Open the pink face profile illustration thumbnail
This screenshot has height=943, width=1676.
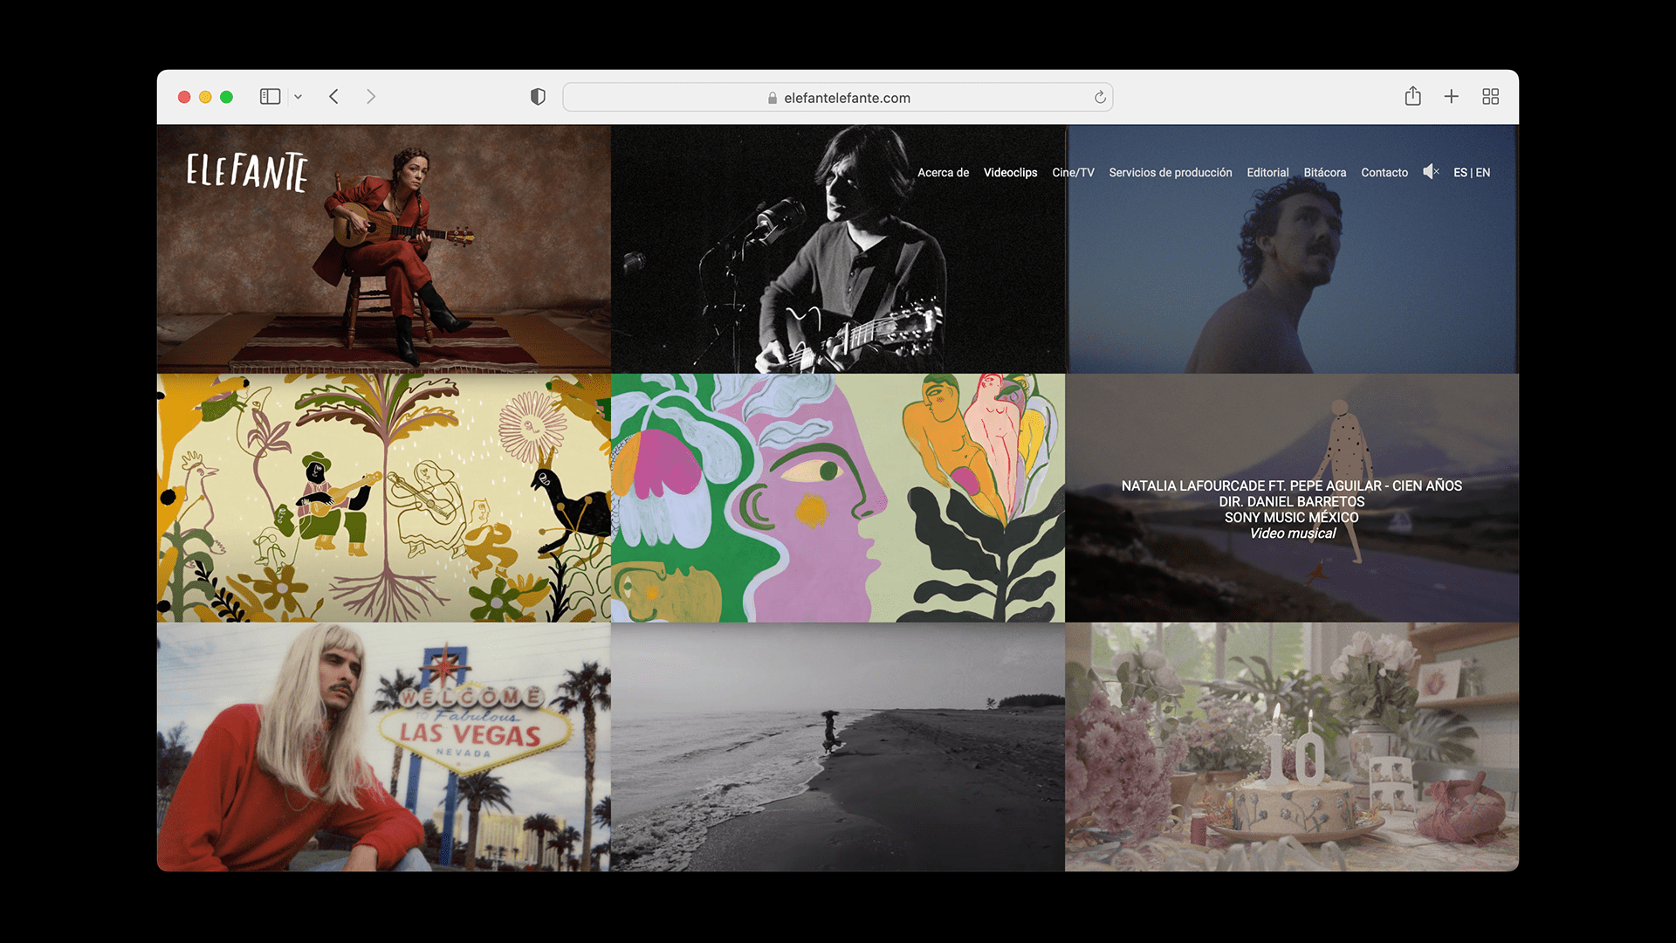(x=838, y=498)
